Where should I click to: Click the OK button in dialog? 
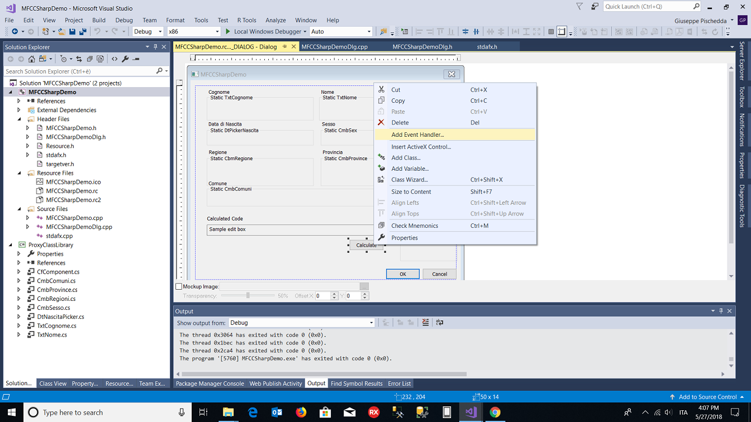(402, 274)
